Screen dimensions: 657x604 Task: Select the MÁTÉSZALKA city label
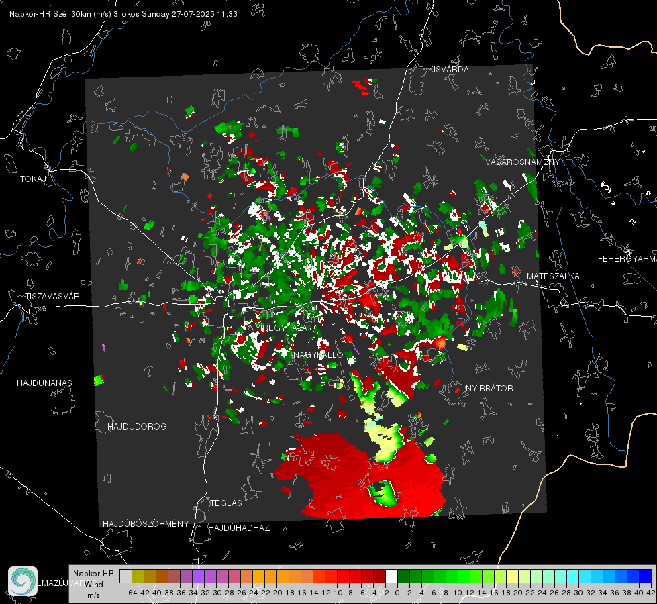point(553,276)
